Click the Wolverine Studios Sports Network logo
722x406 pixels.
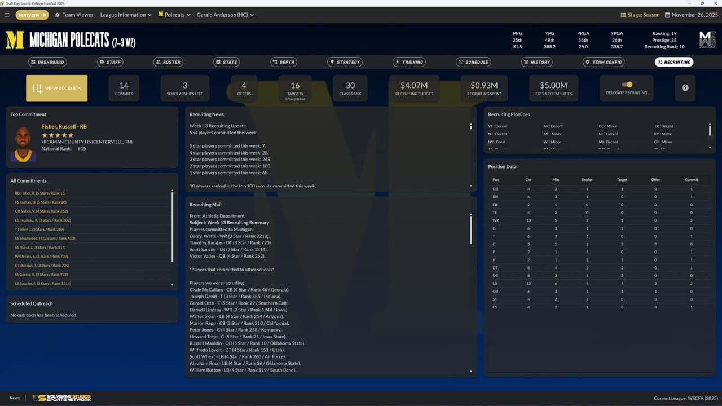pyautogui.click(x=61, y=398)
